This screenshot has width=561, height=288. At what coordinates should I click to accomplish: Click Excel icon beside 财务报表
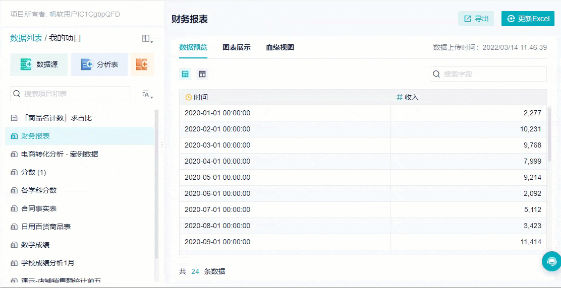coord(14,136)
